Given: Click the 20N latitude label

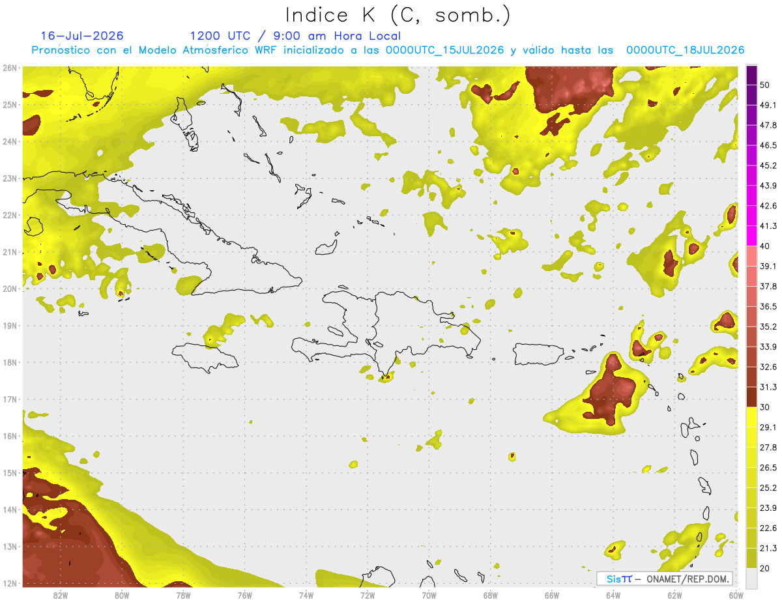Looking at the screenshot, I should 10,289.
